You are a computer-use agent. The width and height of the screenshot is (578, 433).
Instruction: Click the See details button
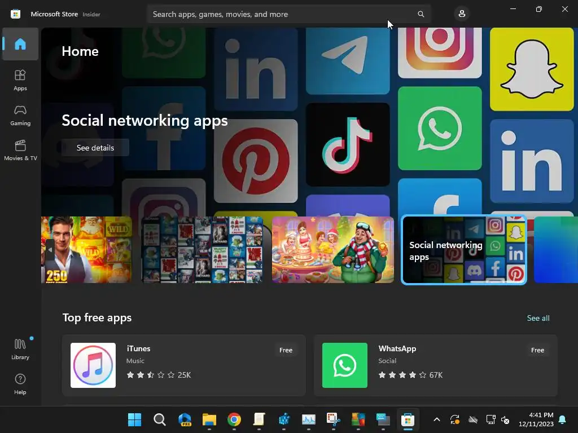coord(95,148)
